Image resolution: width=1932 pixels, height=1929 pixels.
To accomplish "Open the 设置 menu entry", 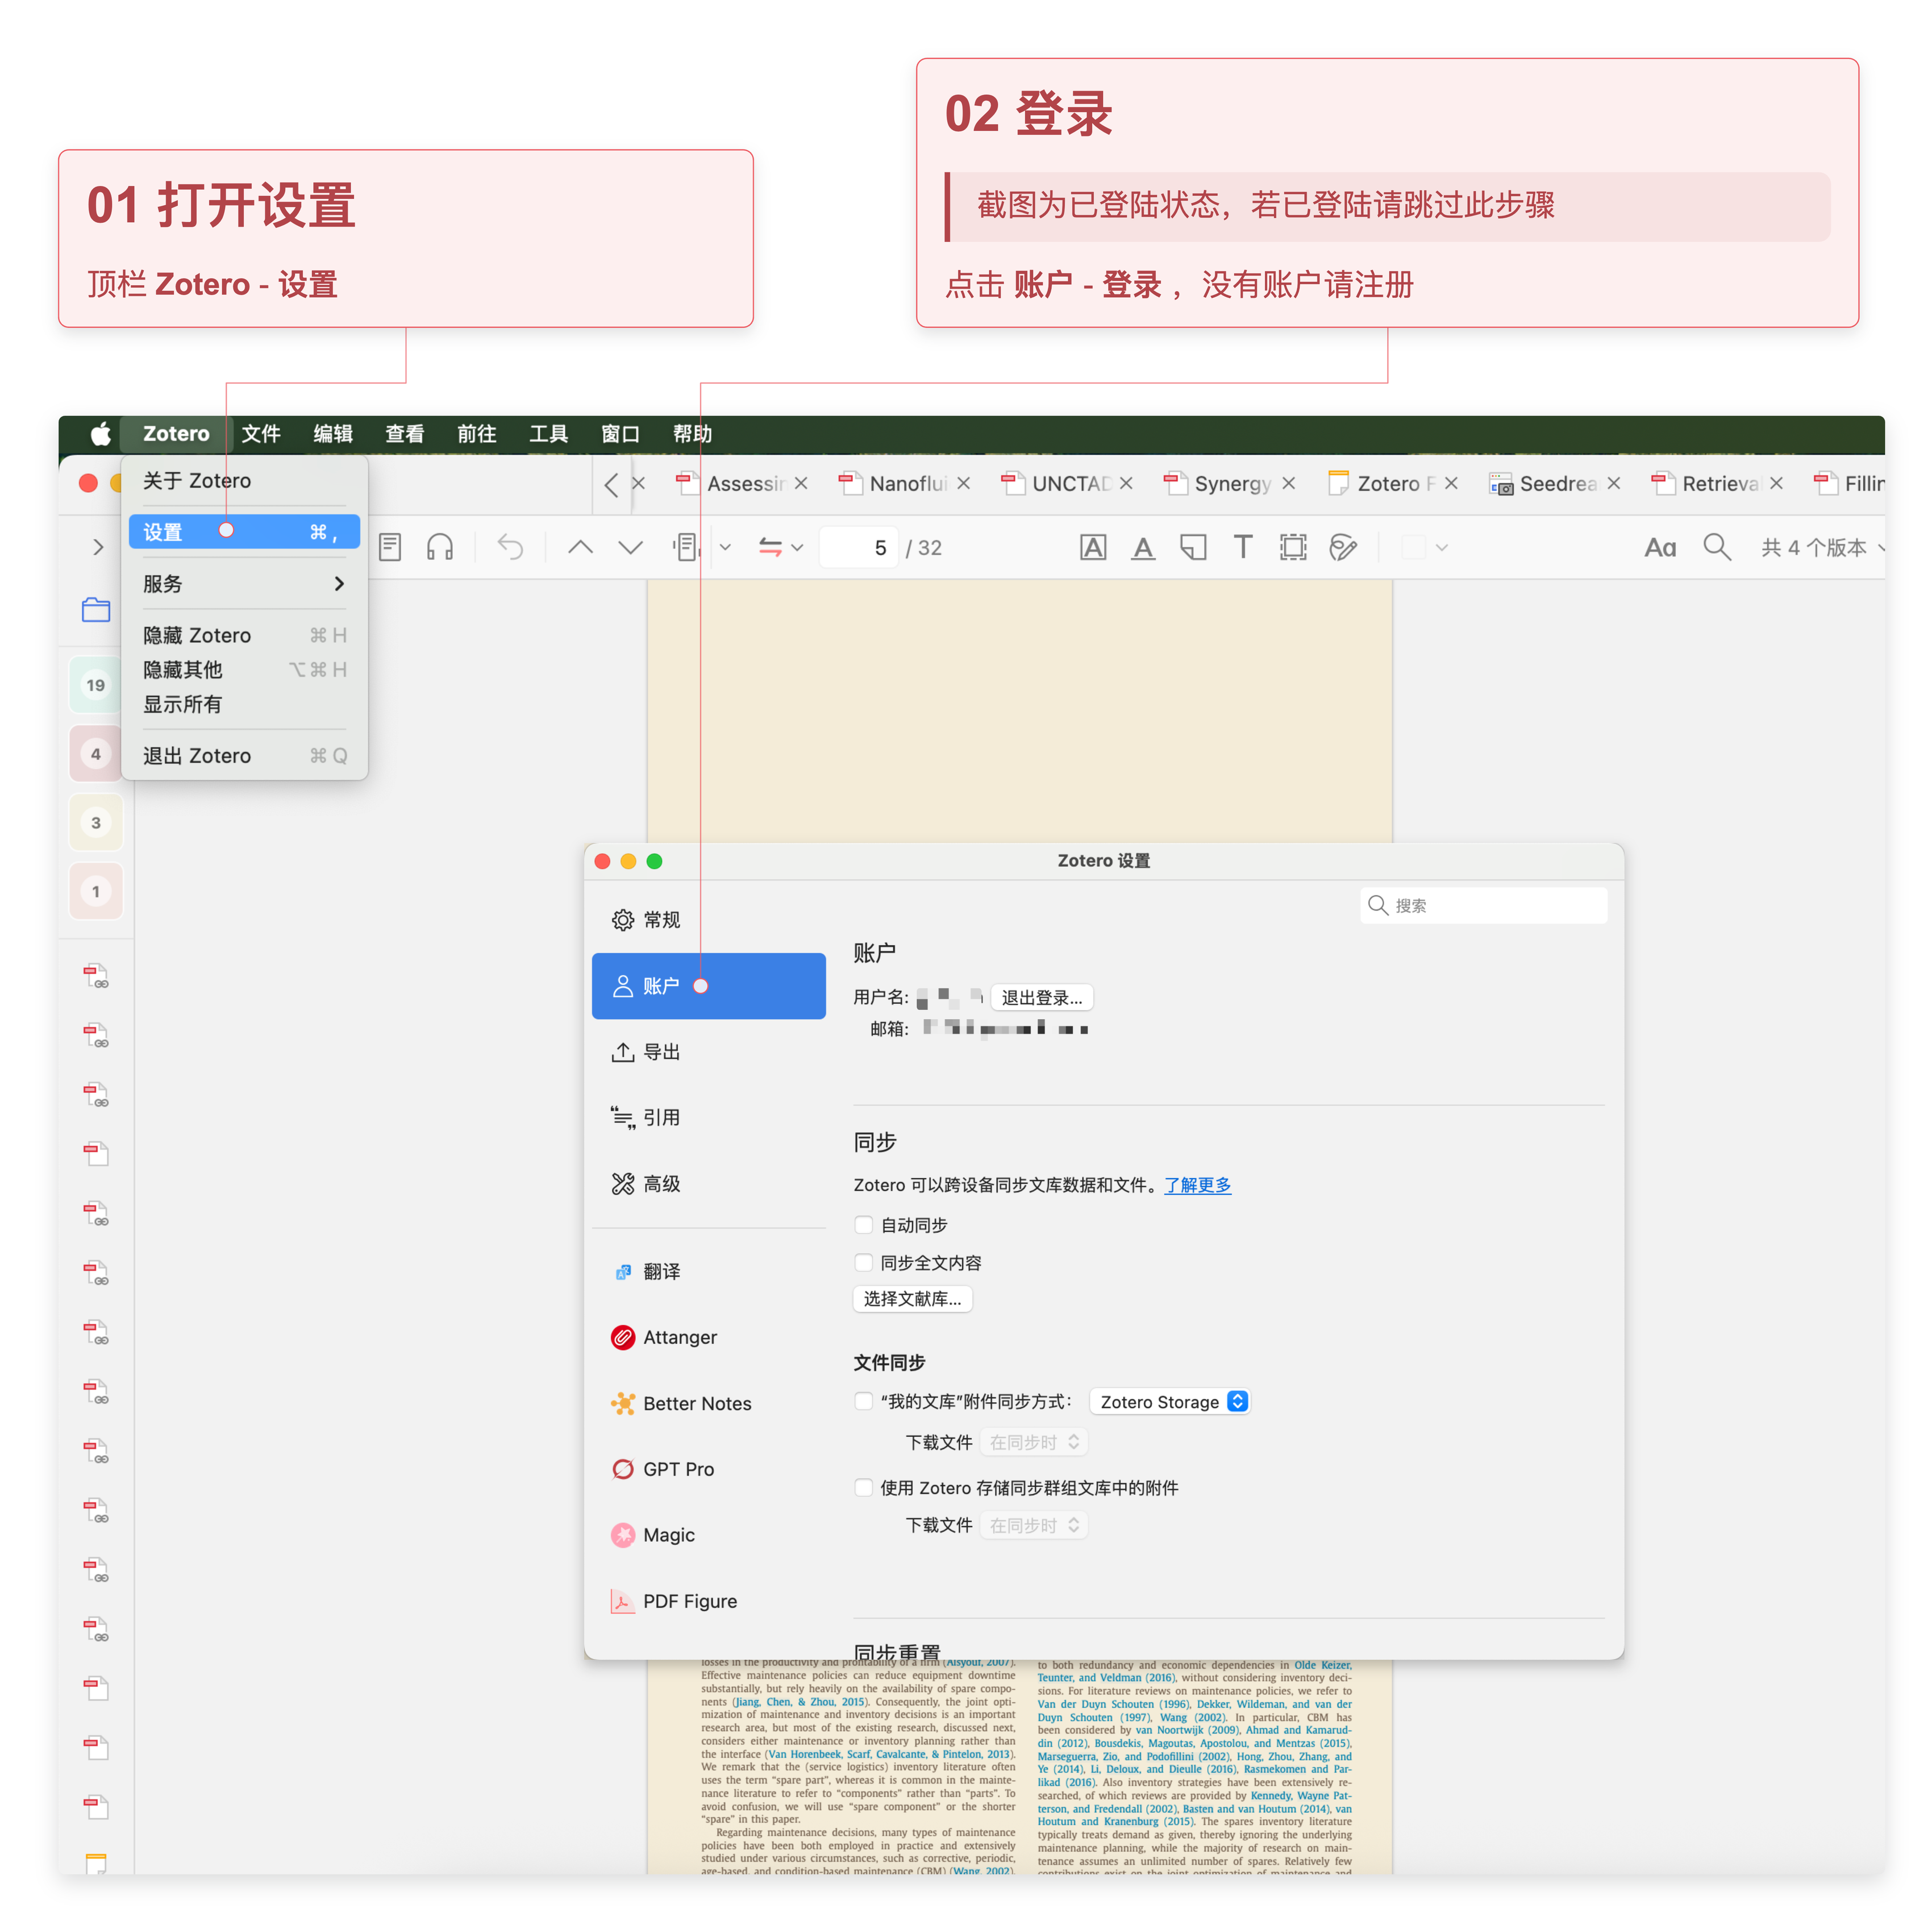I will click(244, 532).
